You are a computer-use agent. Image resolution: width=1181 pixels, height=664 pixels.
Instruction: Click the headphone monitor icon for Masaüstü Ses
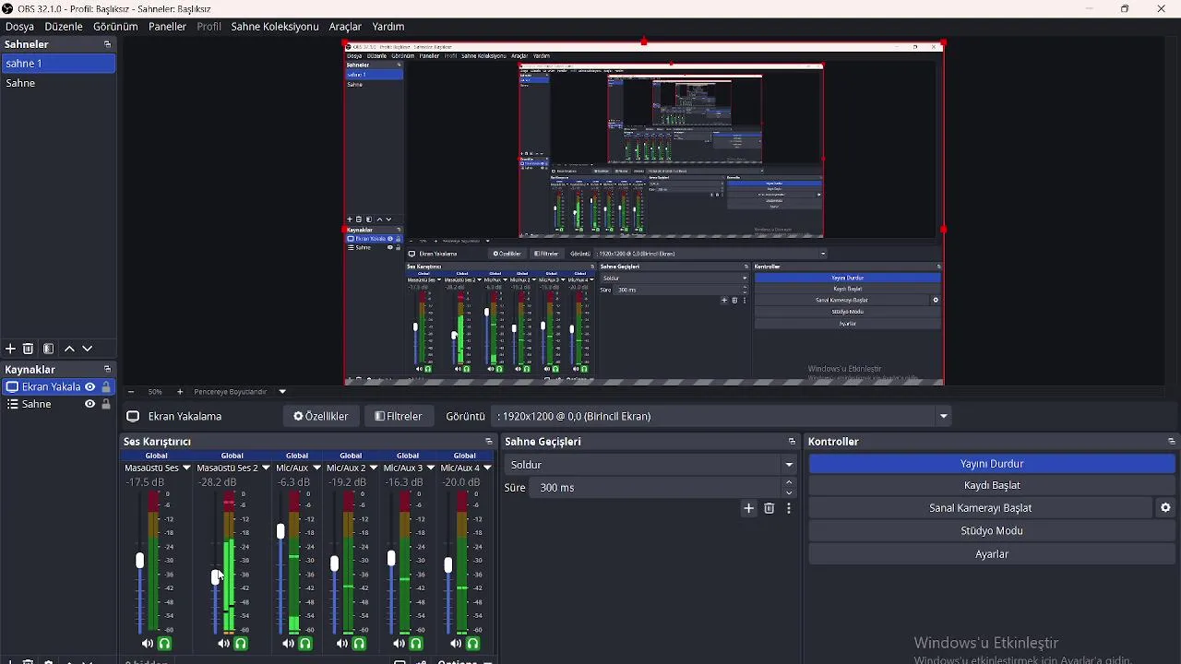(x=165, y=644)
